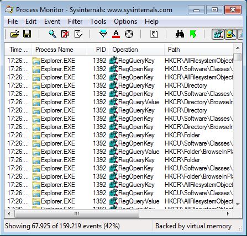Toggle the Show File System Activity button
This screenshot has height=236, width=247.
tap(230, 34)
